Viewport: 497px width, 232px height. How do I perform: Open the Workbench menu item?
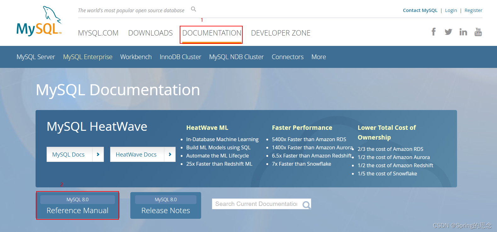coord(136,57)
